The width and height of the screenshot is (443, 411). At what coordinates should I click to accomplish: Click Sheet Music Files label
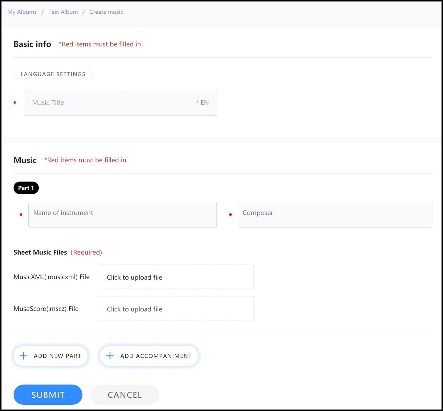40,252
